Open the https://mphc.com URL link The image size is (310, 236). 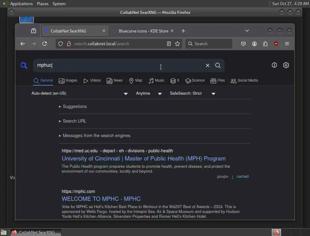(78, 191)
